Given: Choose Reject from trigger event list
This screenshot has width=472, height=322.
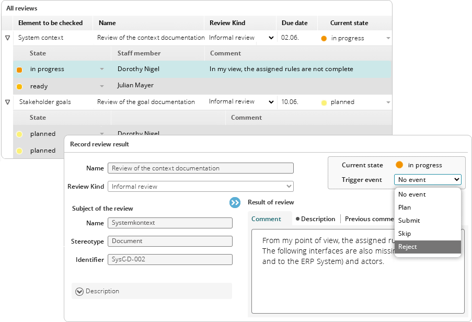Looking at the screenshot, I should tap(428, 247).
